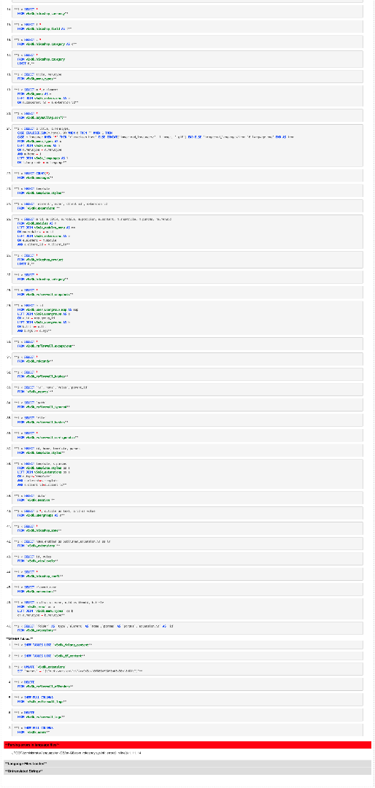
Task: Expand the Untranslated Strings section header
Action: pyautogui.click(x=187, y=771)
